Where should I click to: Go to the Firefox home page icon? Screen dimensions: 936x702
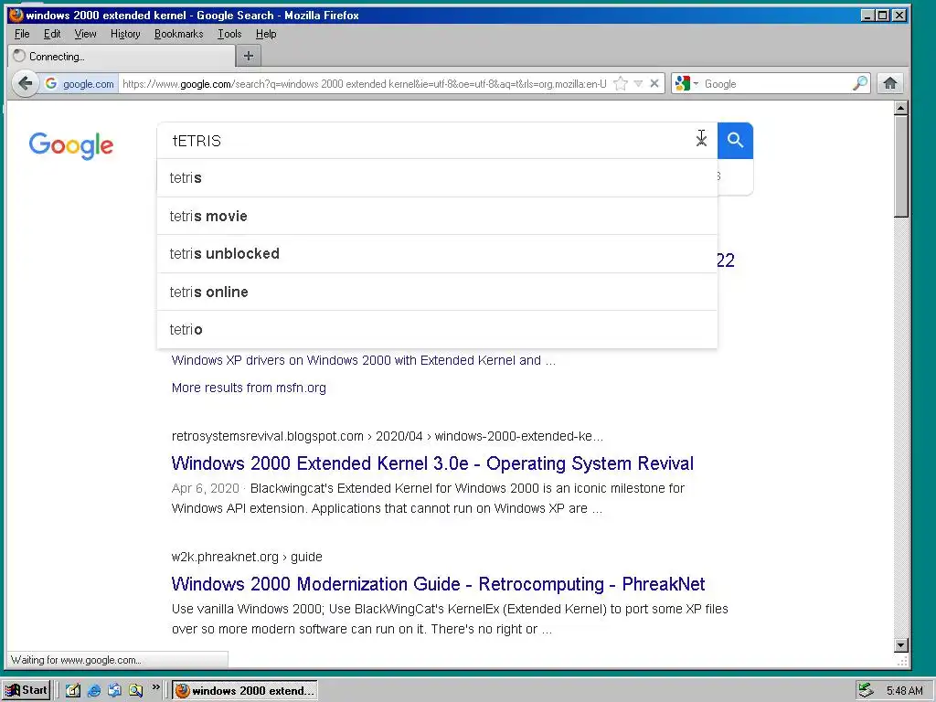tap(890, 83)
